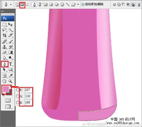Select the Gradient tool
This screenshot has width=142, height=127.
tap(10, 52)
